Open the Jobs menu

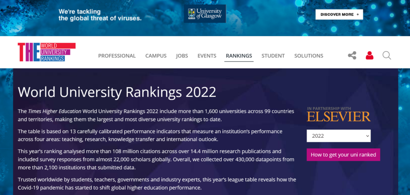coord(182,56)
